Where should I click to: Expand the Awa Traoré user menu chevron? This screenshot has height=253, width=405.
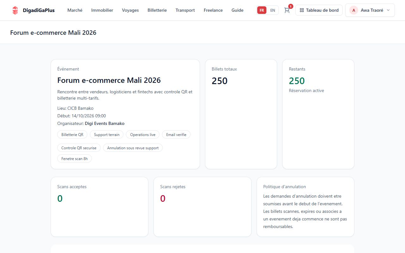[x=388, y=10]
